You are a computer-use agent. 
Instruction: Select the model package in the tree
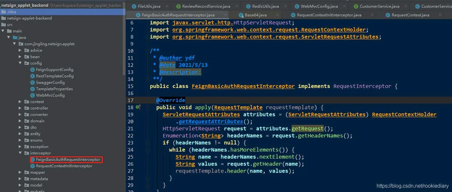[36, 185]
